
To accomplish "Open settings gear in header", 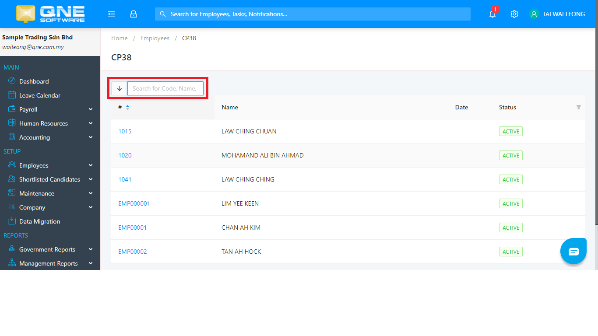I will [514, 14].
